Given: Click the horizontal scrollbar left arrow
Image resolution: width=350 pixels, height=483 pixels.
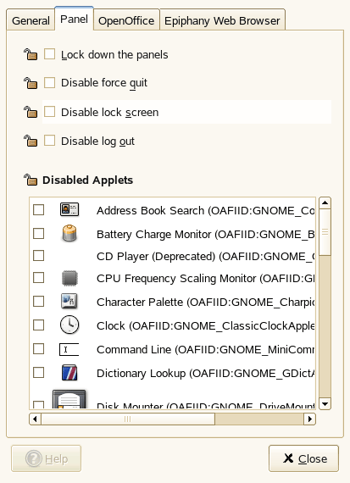Looking at the screenshot, I should pos(35,419).
